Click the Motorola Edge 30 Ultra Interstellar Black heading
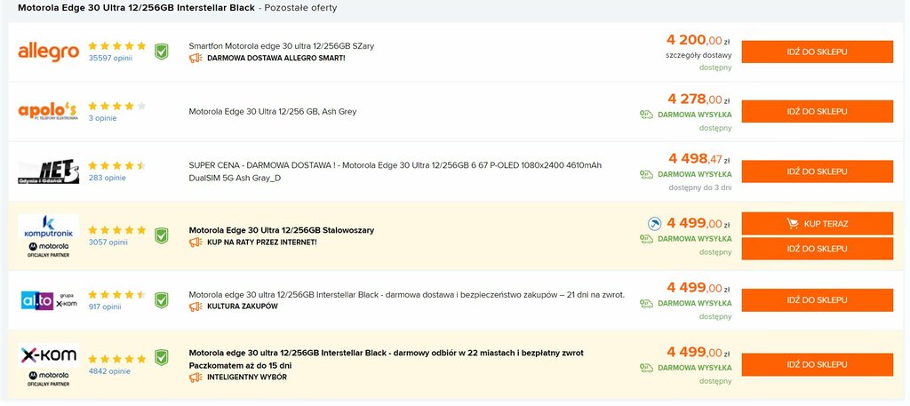The height and width of the screenshot is (406, 910). pyautogui.click(x=136, y=8)
